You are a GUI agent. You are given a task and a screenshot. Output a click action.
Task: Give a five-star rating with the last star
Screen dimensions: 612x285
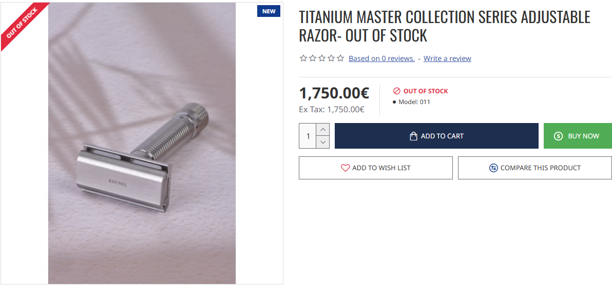coord(340,58)
